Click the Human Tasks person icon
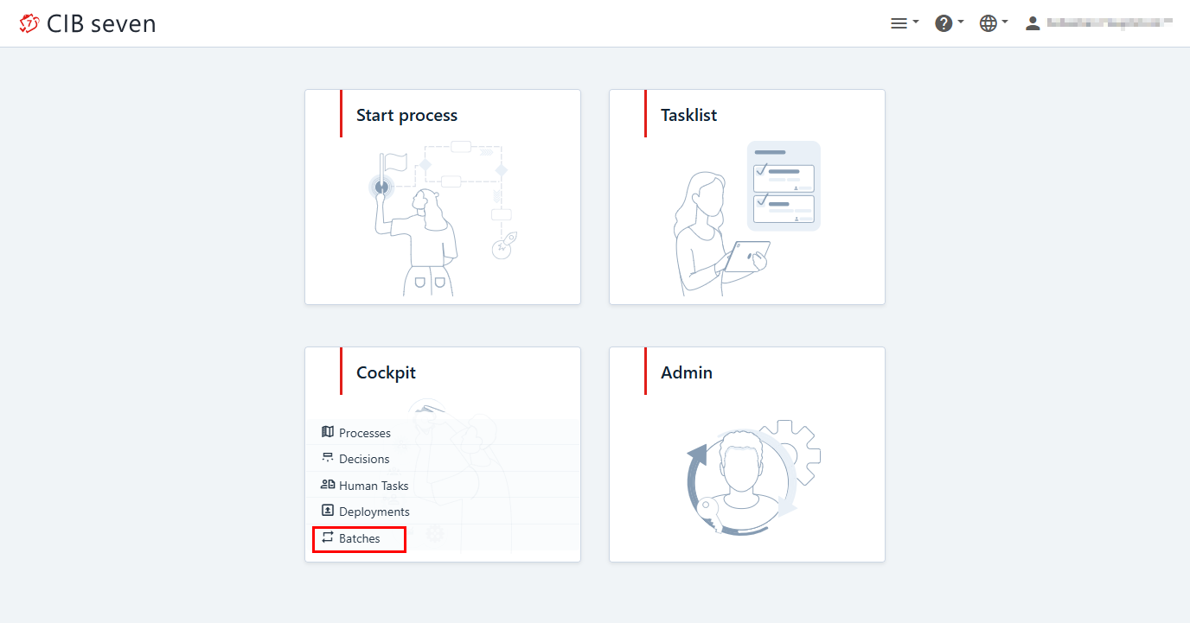The height and width of the screenshot is (623, 1190). pyautogui.click(x=327, y=485)
